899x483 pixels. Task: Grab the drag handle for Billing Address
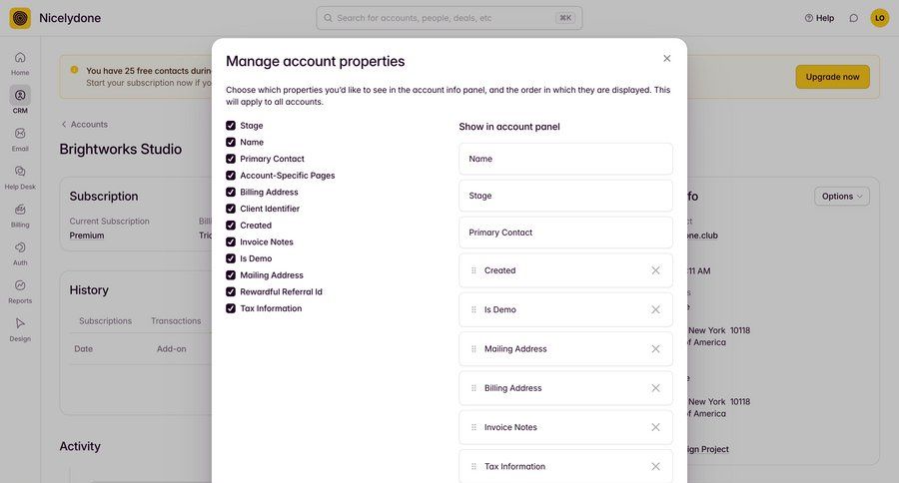click(x=473, y=388)
